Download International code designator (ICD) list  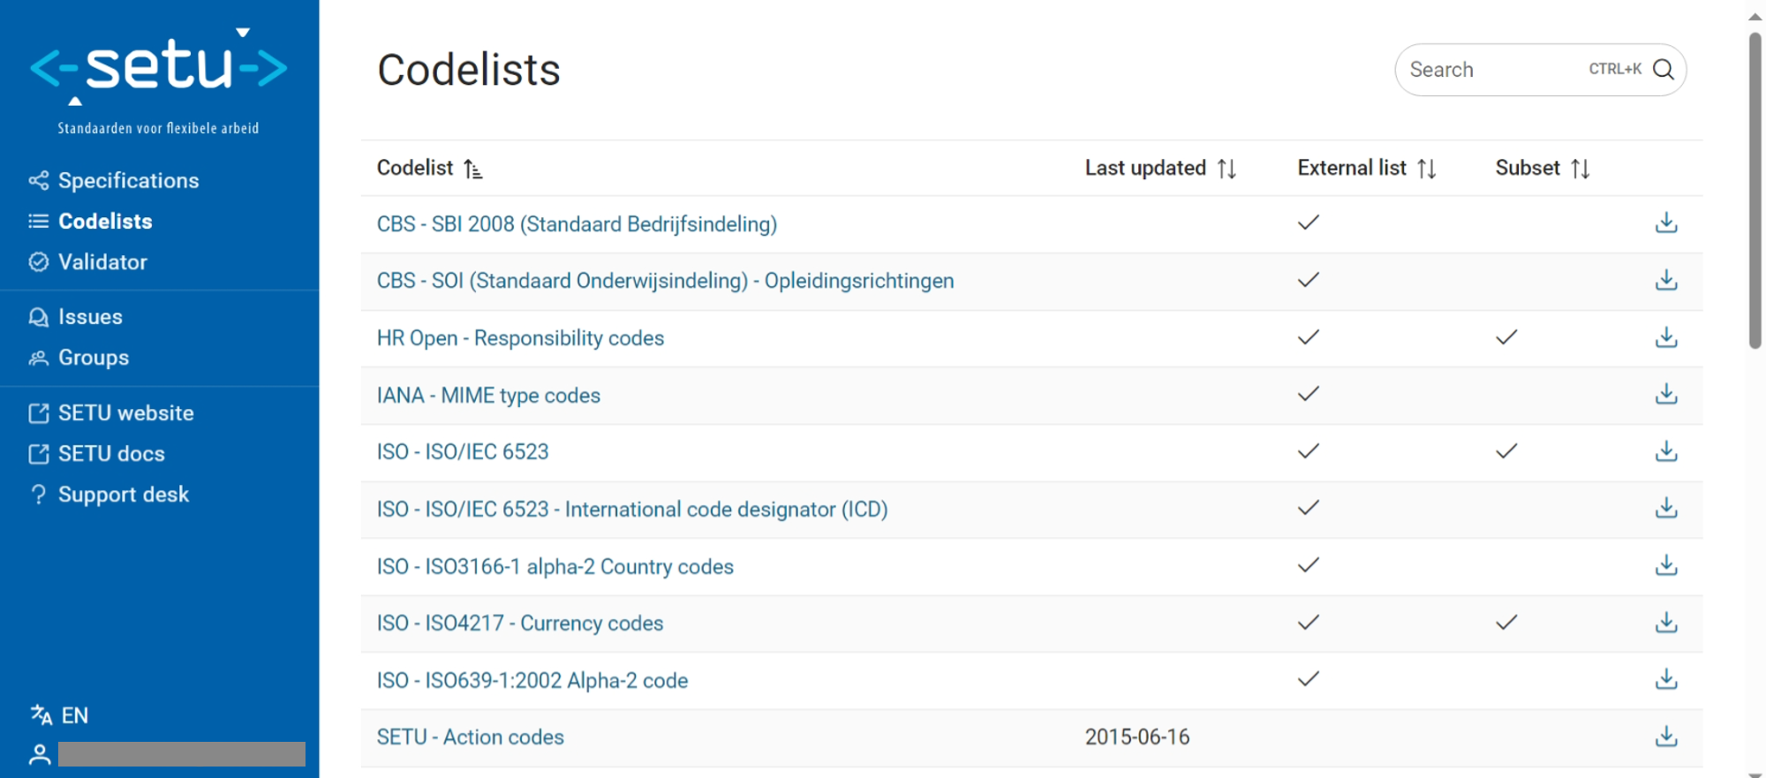pyautogui.click(x=1666, y=508)
